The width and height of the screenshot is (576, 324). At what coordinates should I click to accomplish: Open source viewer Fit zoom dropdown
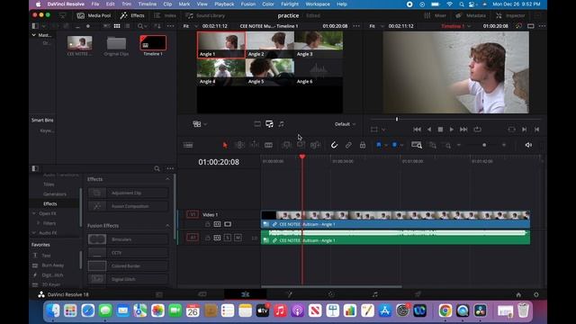(190, 26)
